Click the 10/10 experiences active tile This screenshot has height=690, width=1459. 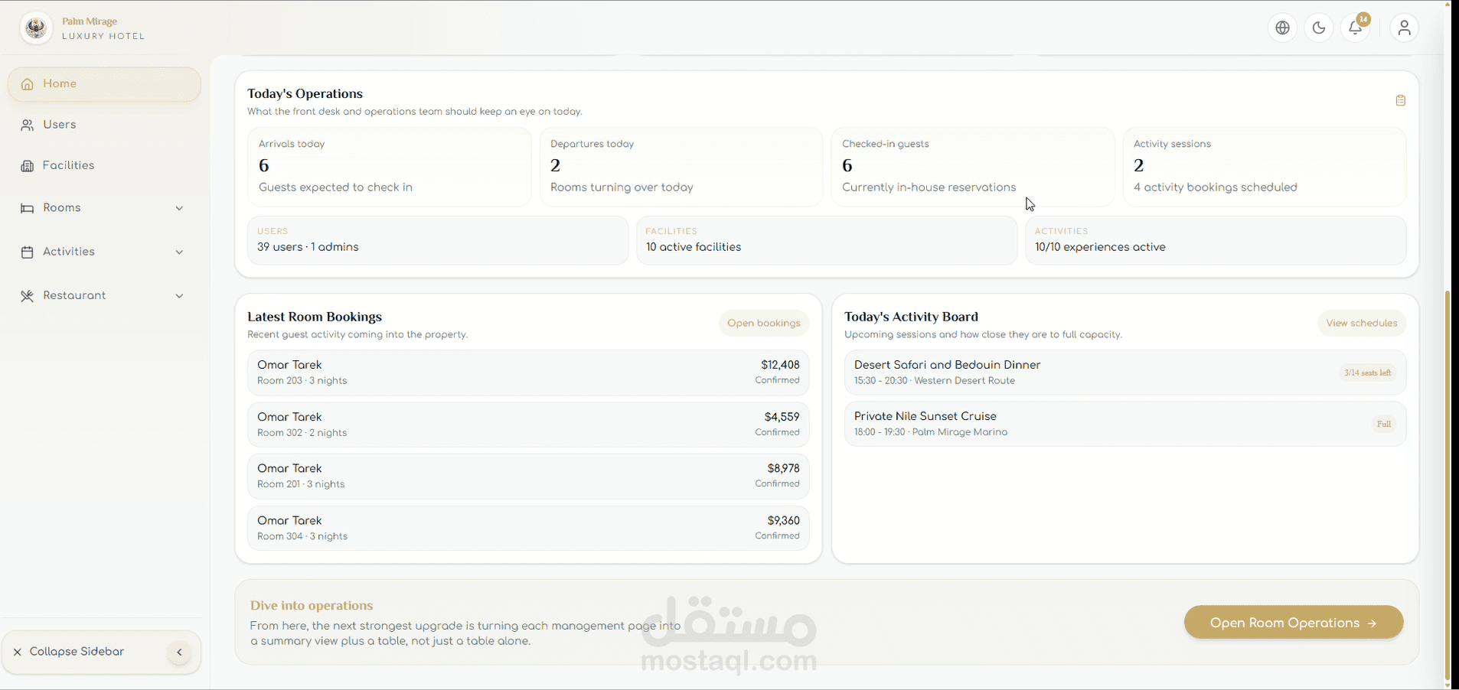pos(1216,240)
